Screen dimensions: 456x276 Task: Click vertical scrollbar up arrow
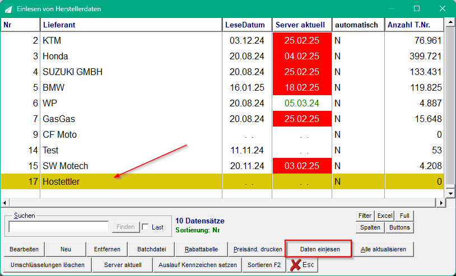click(x=450, y=22)
